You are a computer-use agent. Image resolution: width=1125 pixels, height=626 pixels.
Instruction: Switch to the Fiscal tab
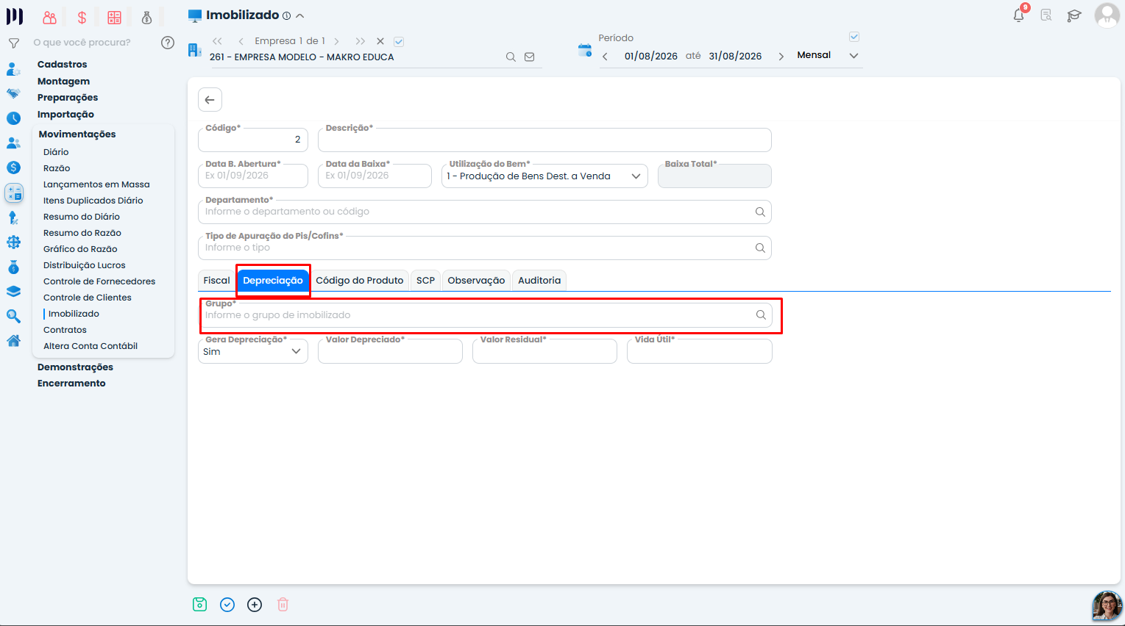pos(216,281)
